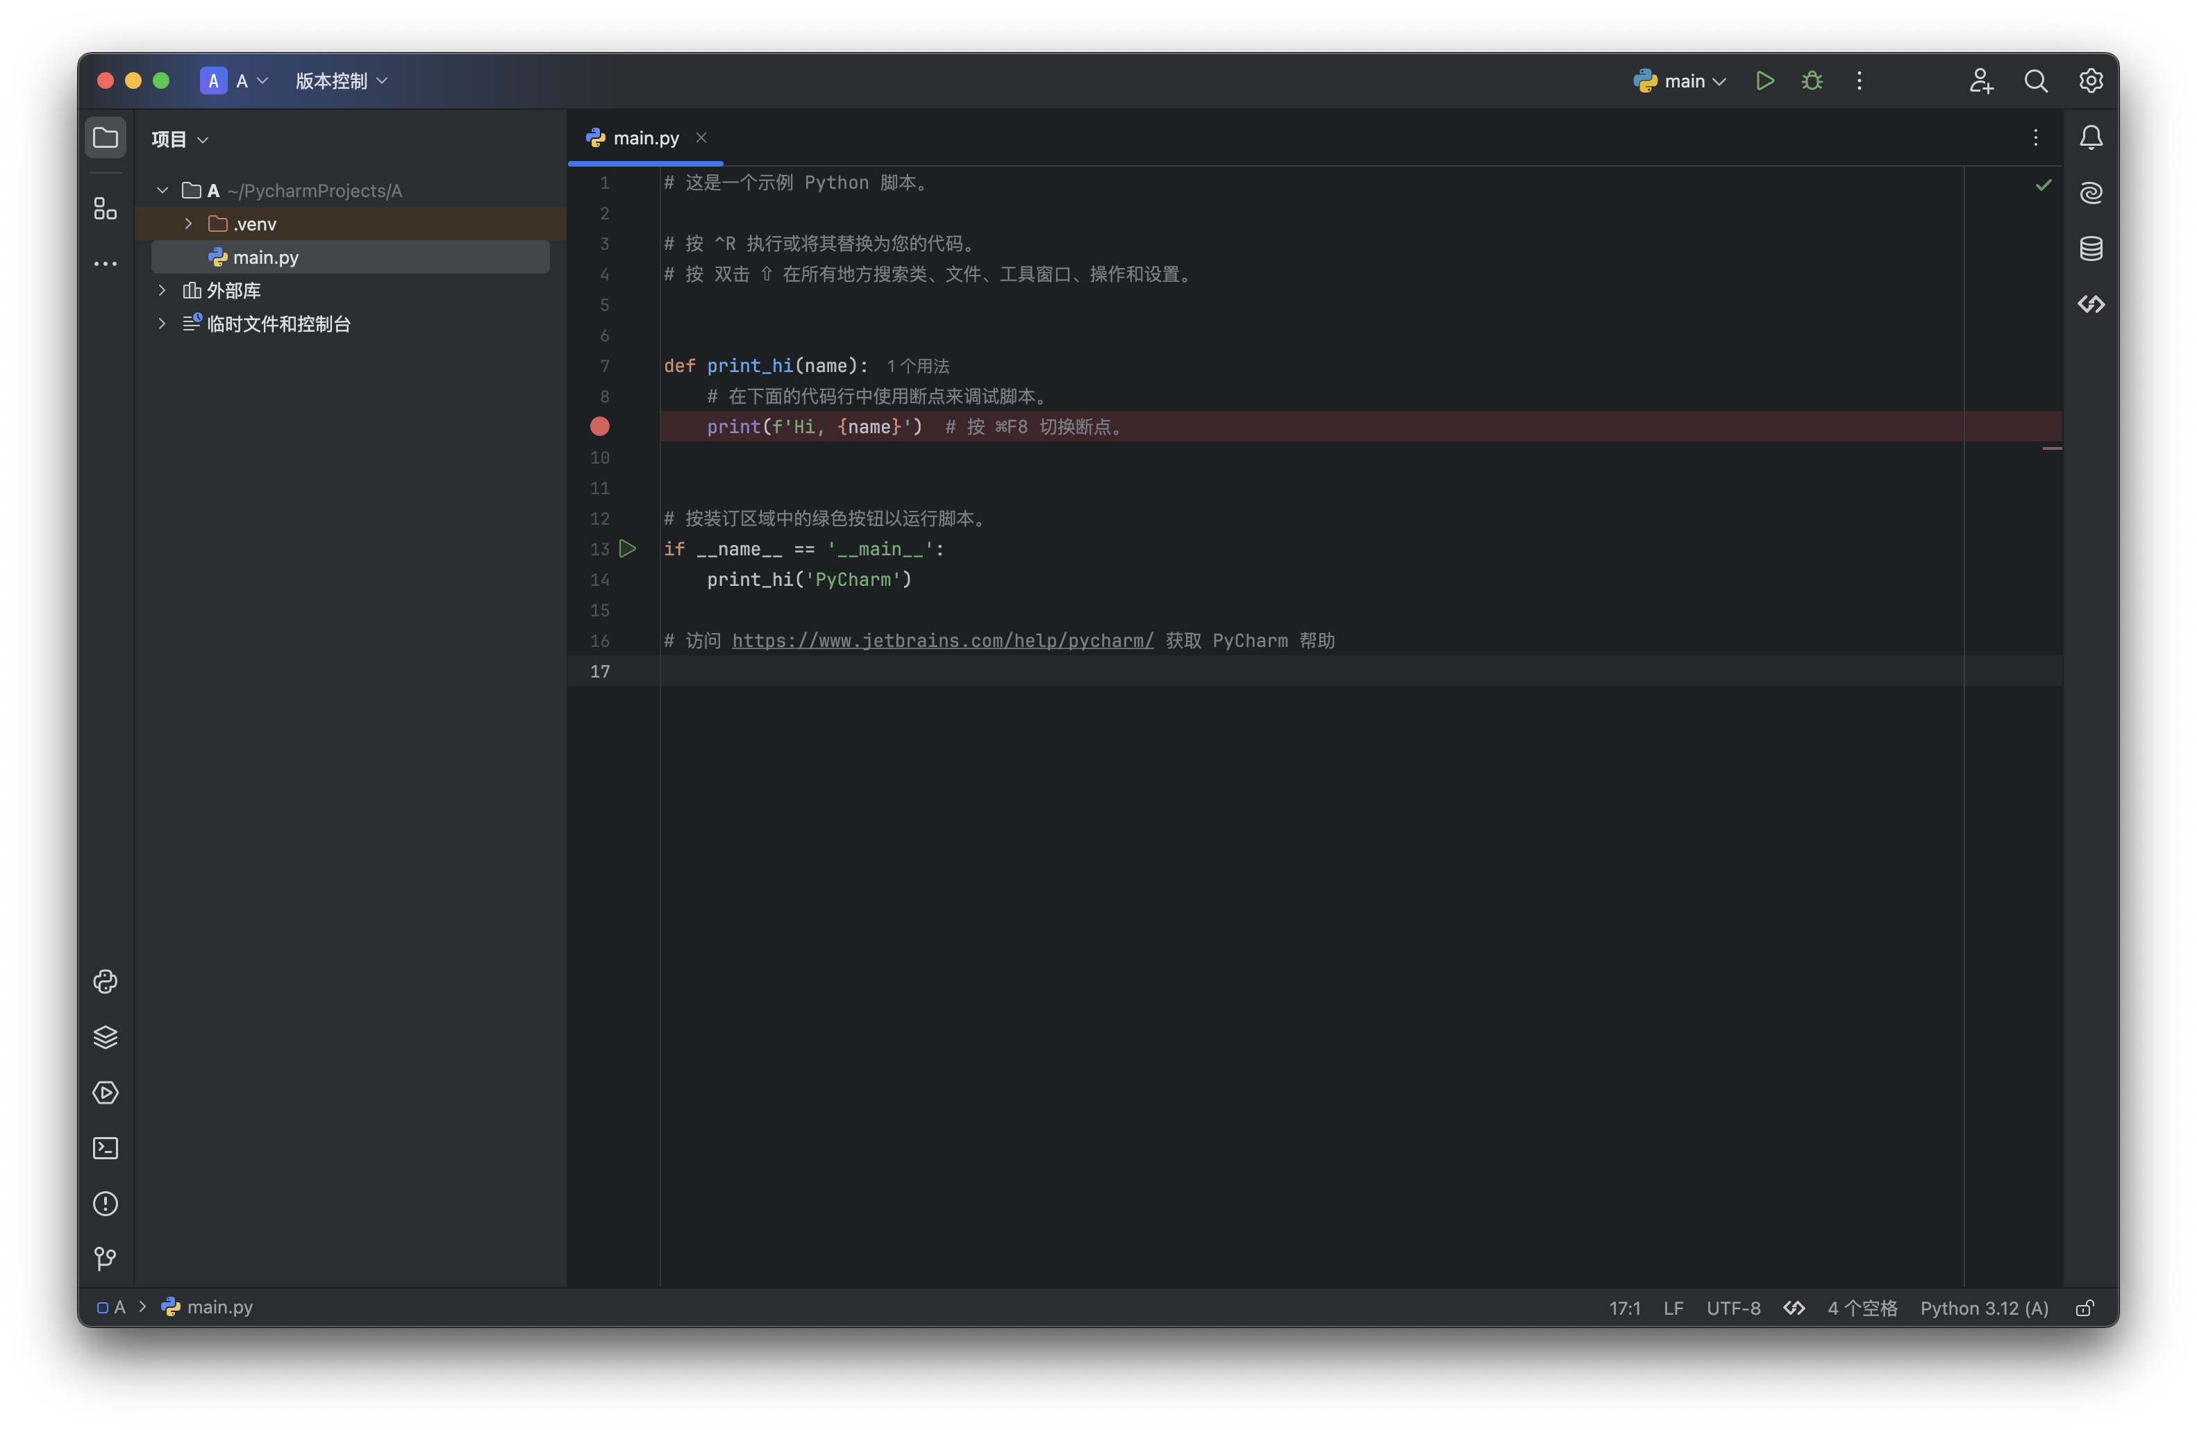Run main with the green Run button

tap(1764, 81)
